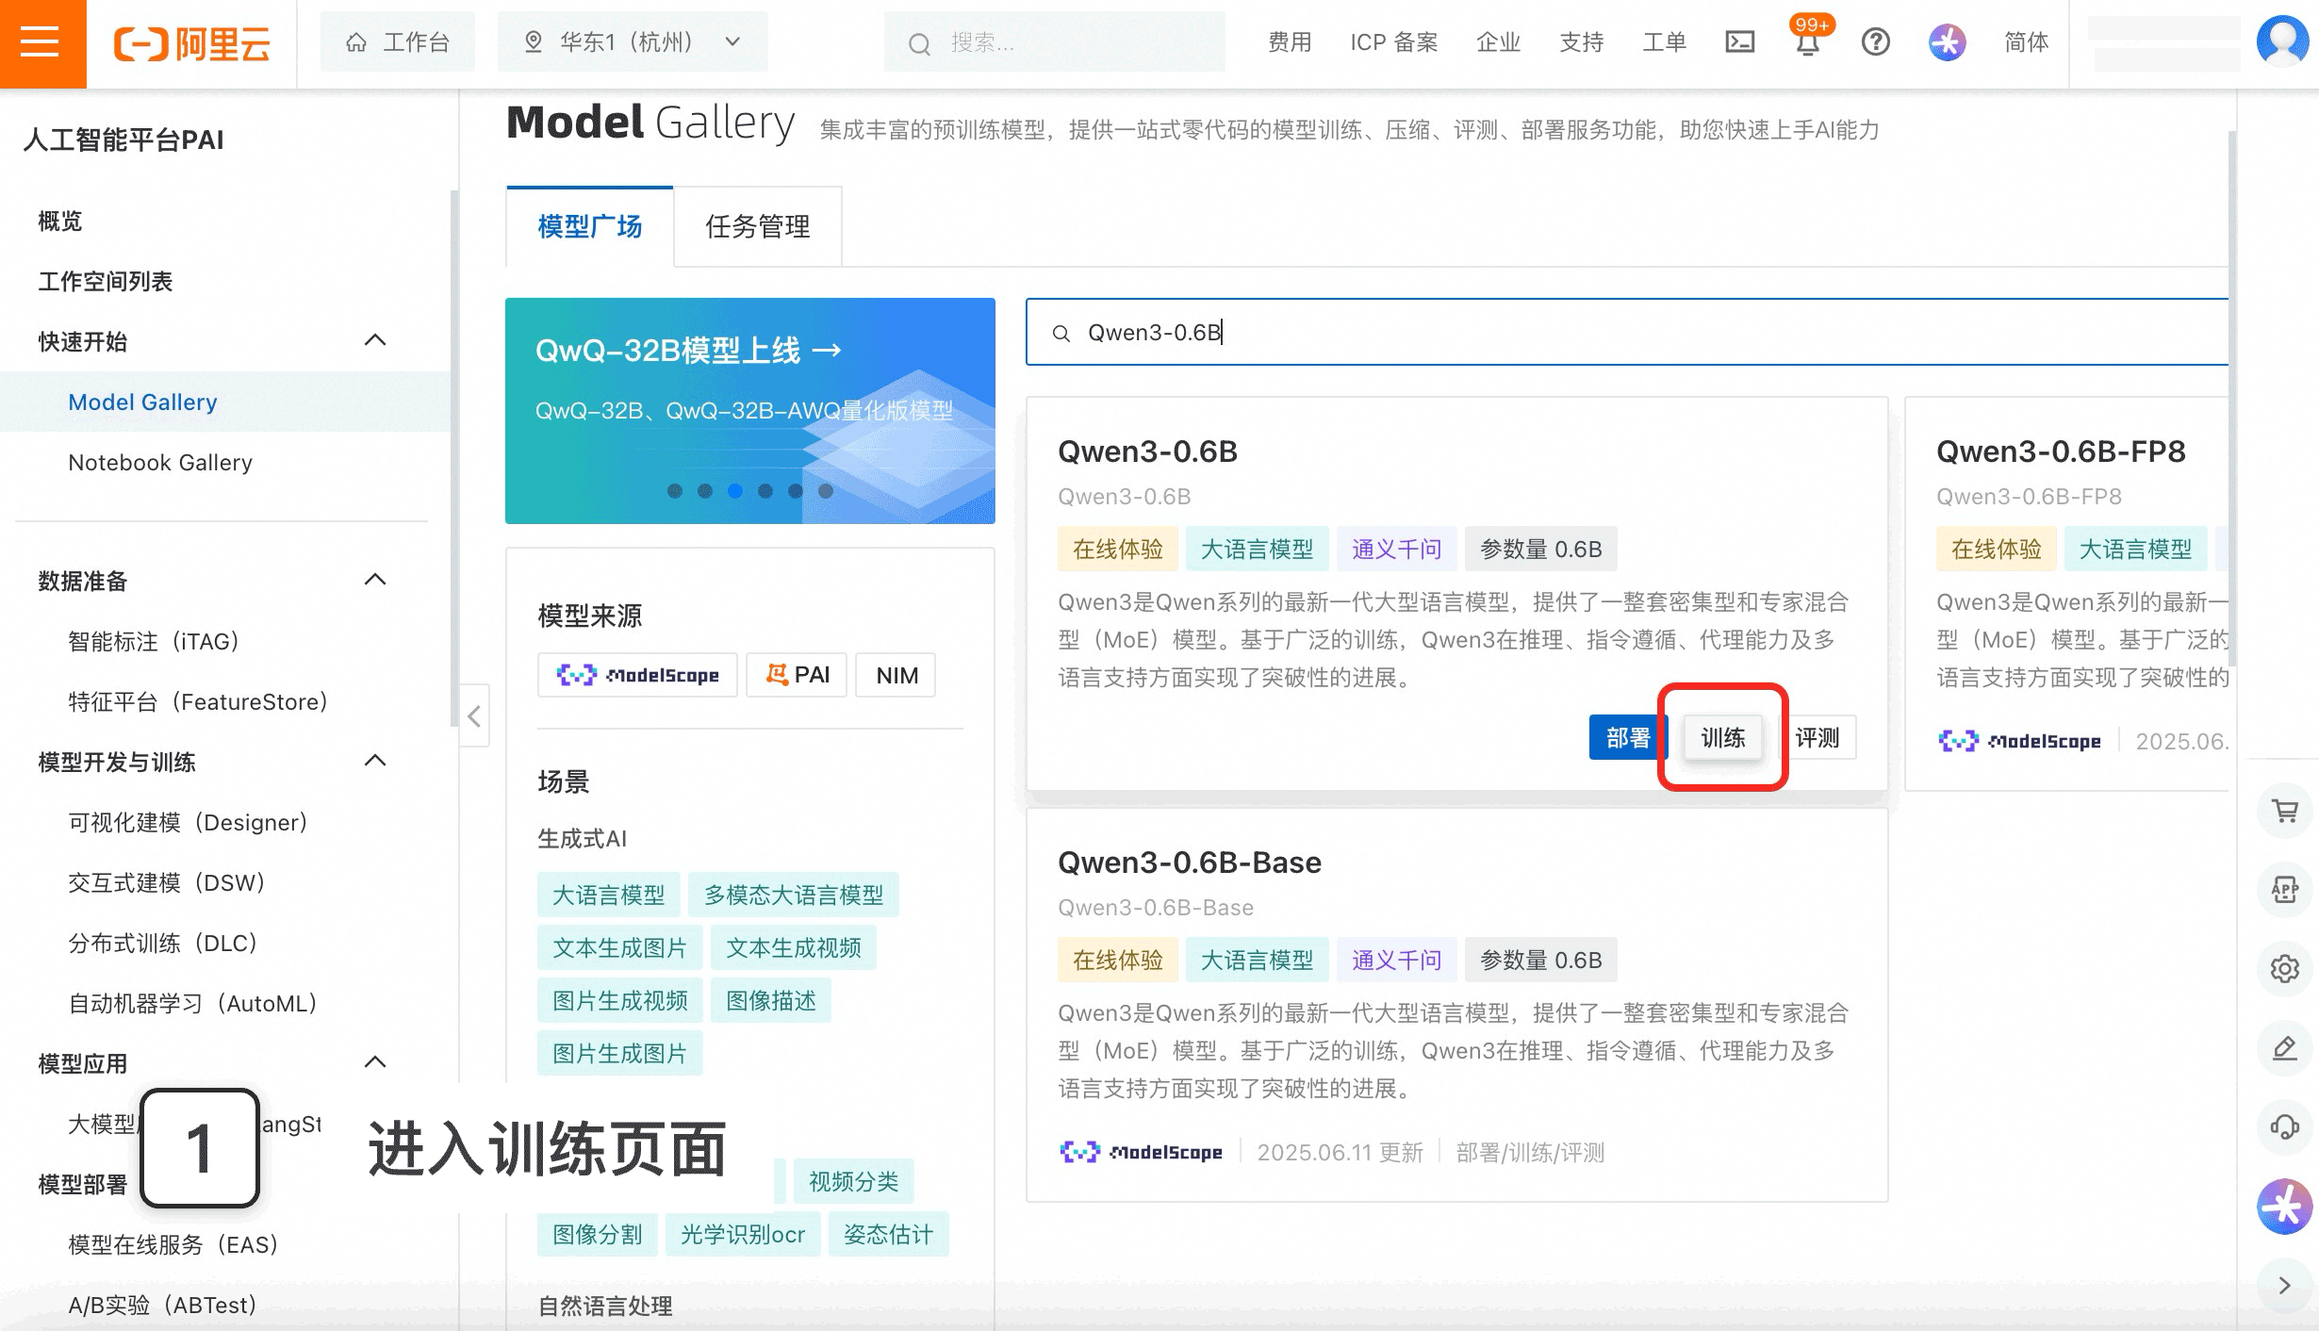Collapse the 数据准备 sidebar section
This screenshot has height=1331, width=2319.
pos(375,580)
